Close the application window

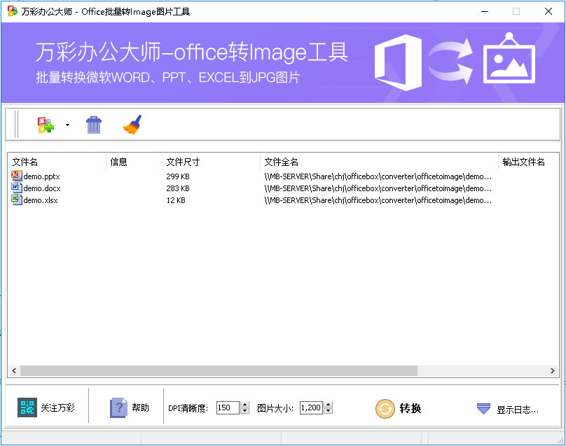tap(548, 11)
